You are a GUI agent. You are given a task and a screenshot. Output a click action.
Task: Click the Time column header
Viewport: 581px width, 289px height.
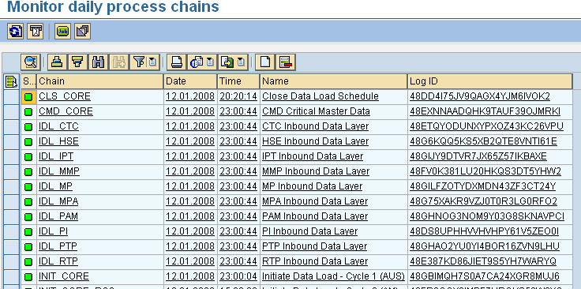pos(238,81)
